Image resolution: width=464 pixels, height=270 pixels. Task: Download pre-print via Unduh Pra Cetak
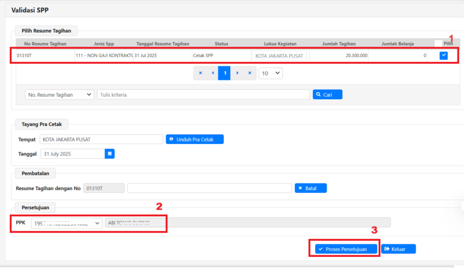pos(195,140)
